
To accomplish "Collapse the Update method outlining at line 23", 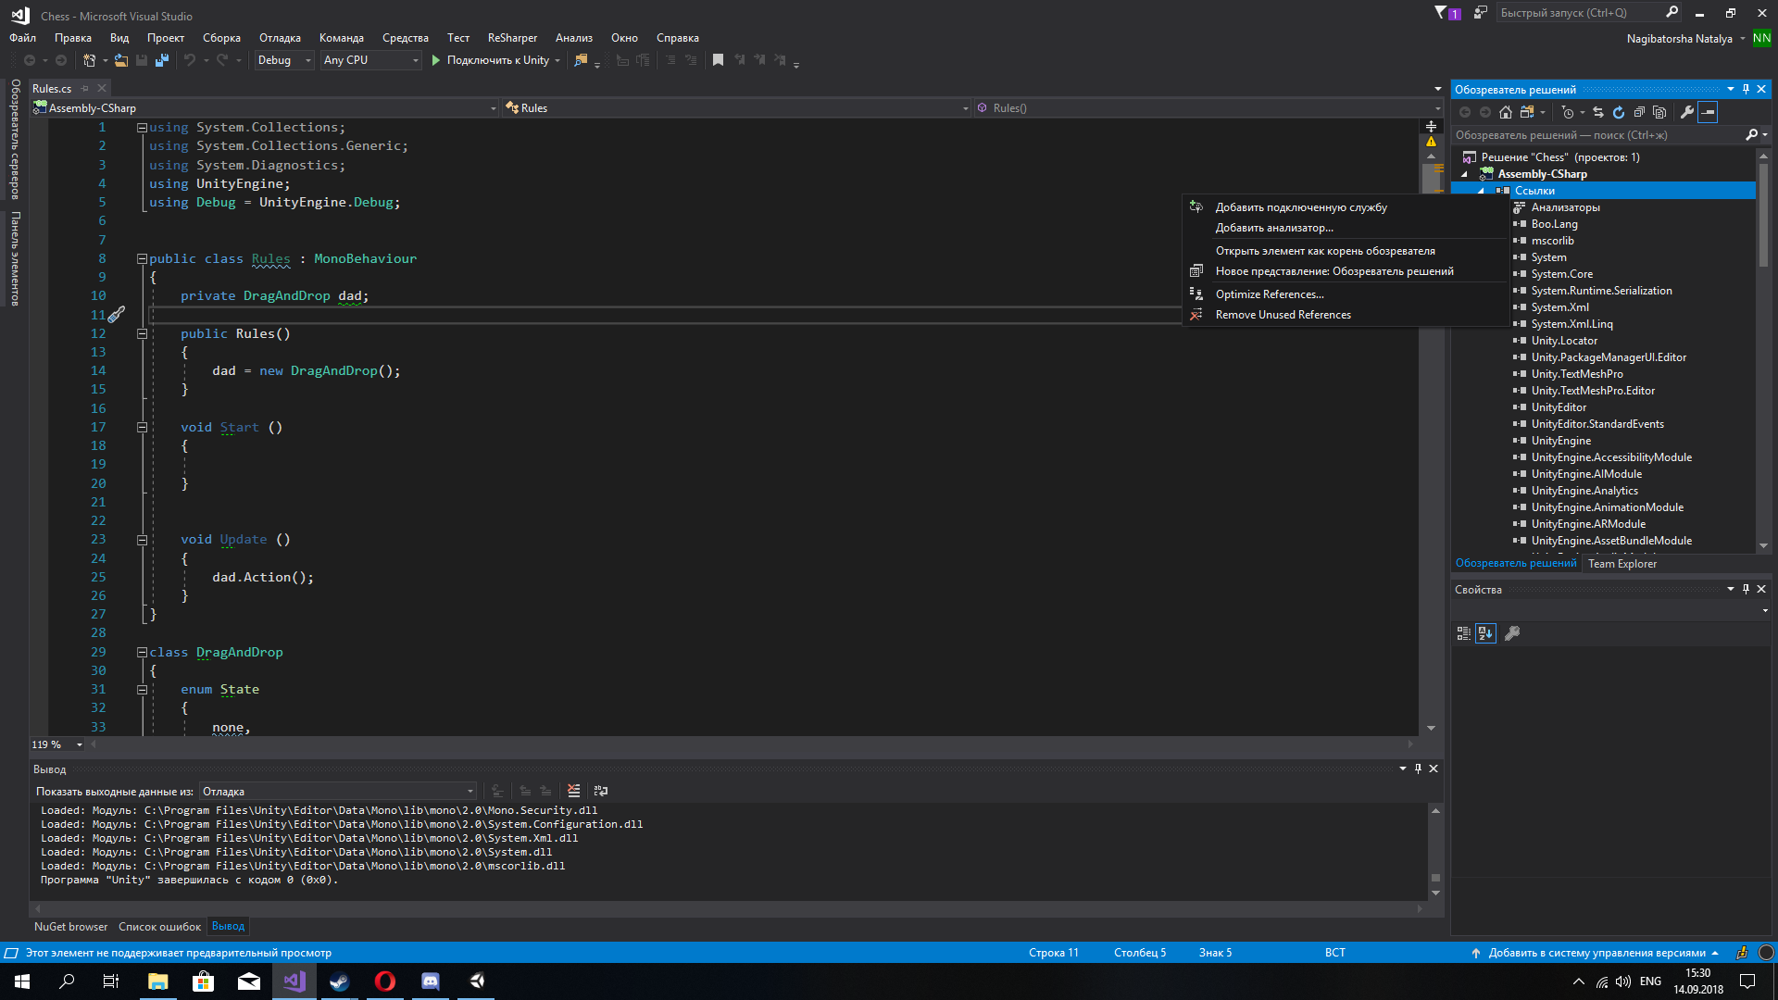I will (x=142, y=539).
